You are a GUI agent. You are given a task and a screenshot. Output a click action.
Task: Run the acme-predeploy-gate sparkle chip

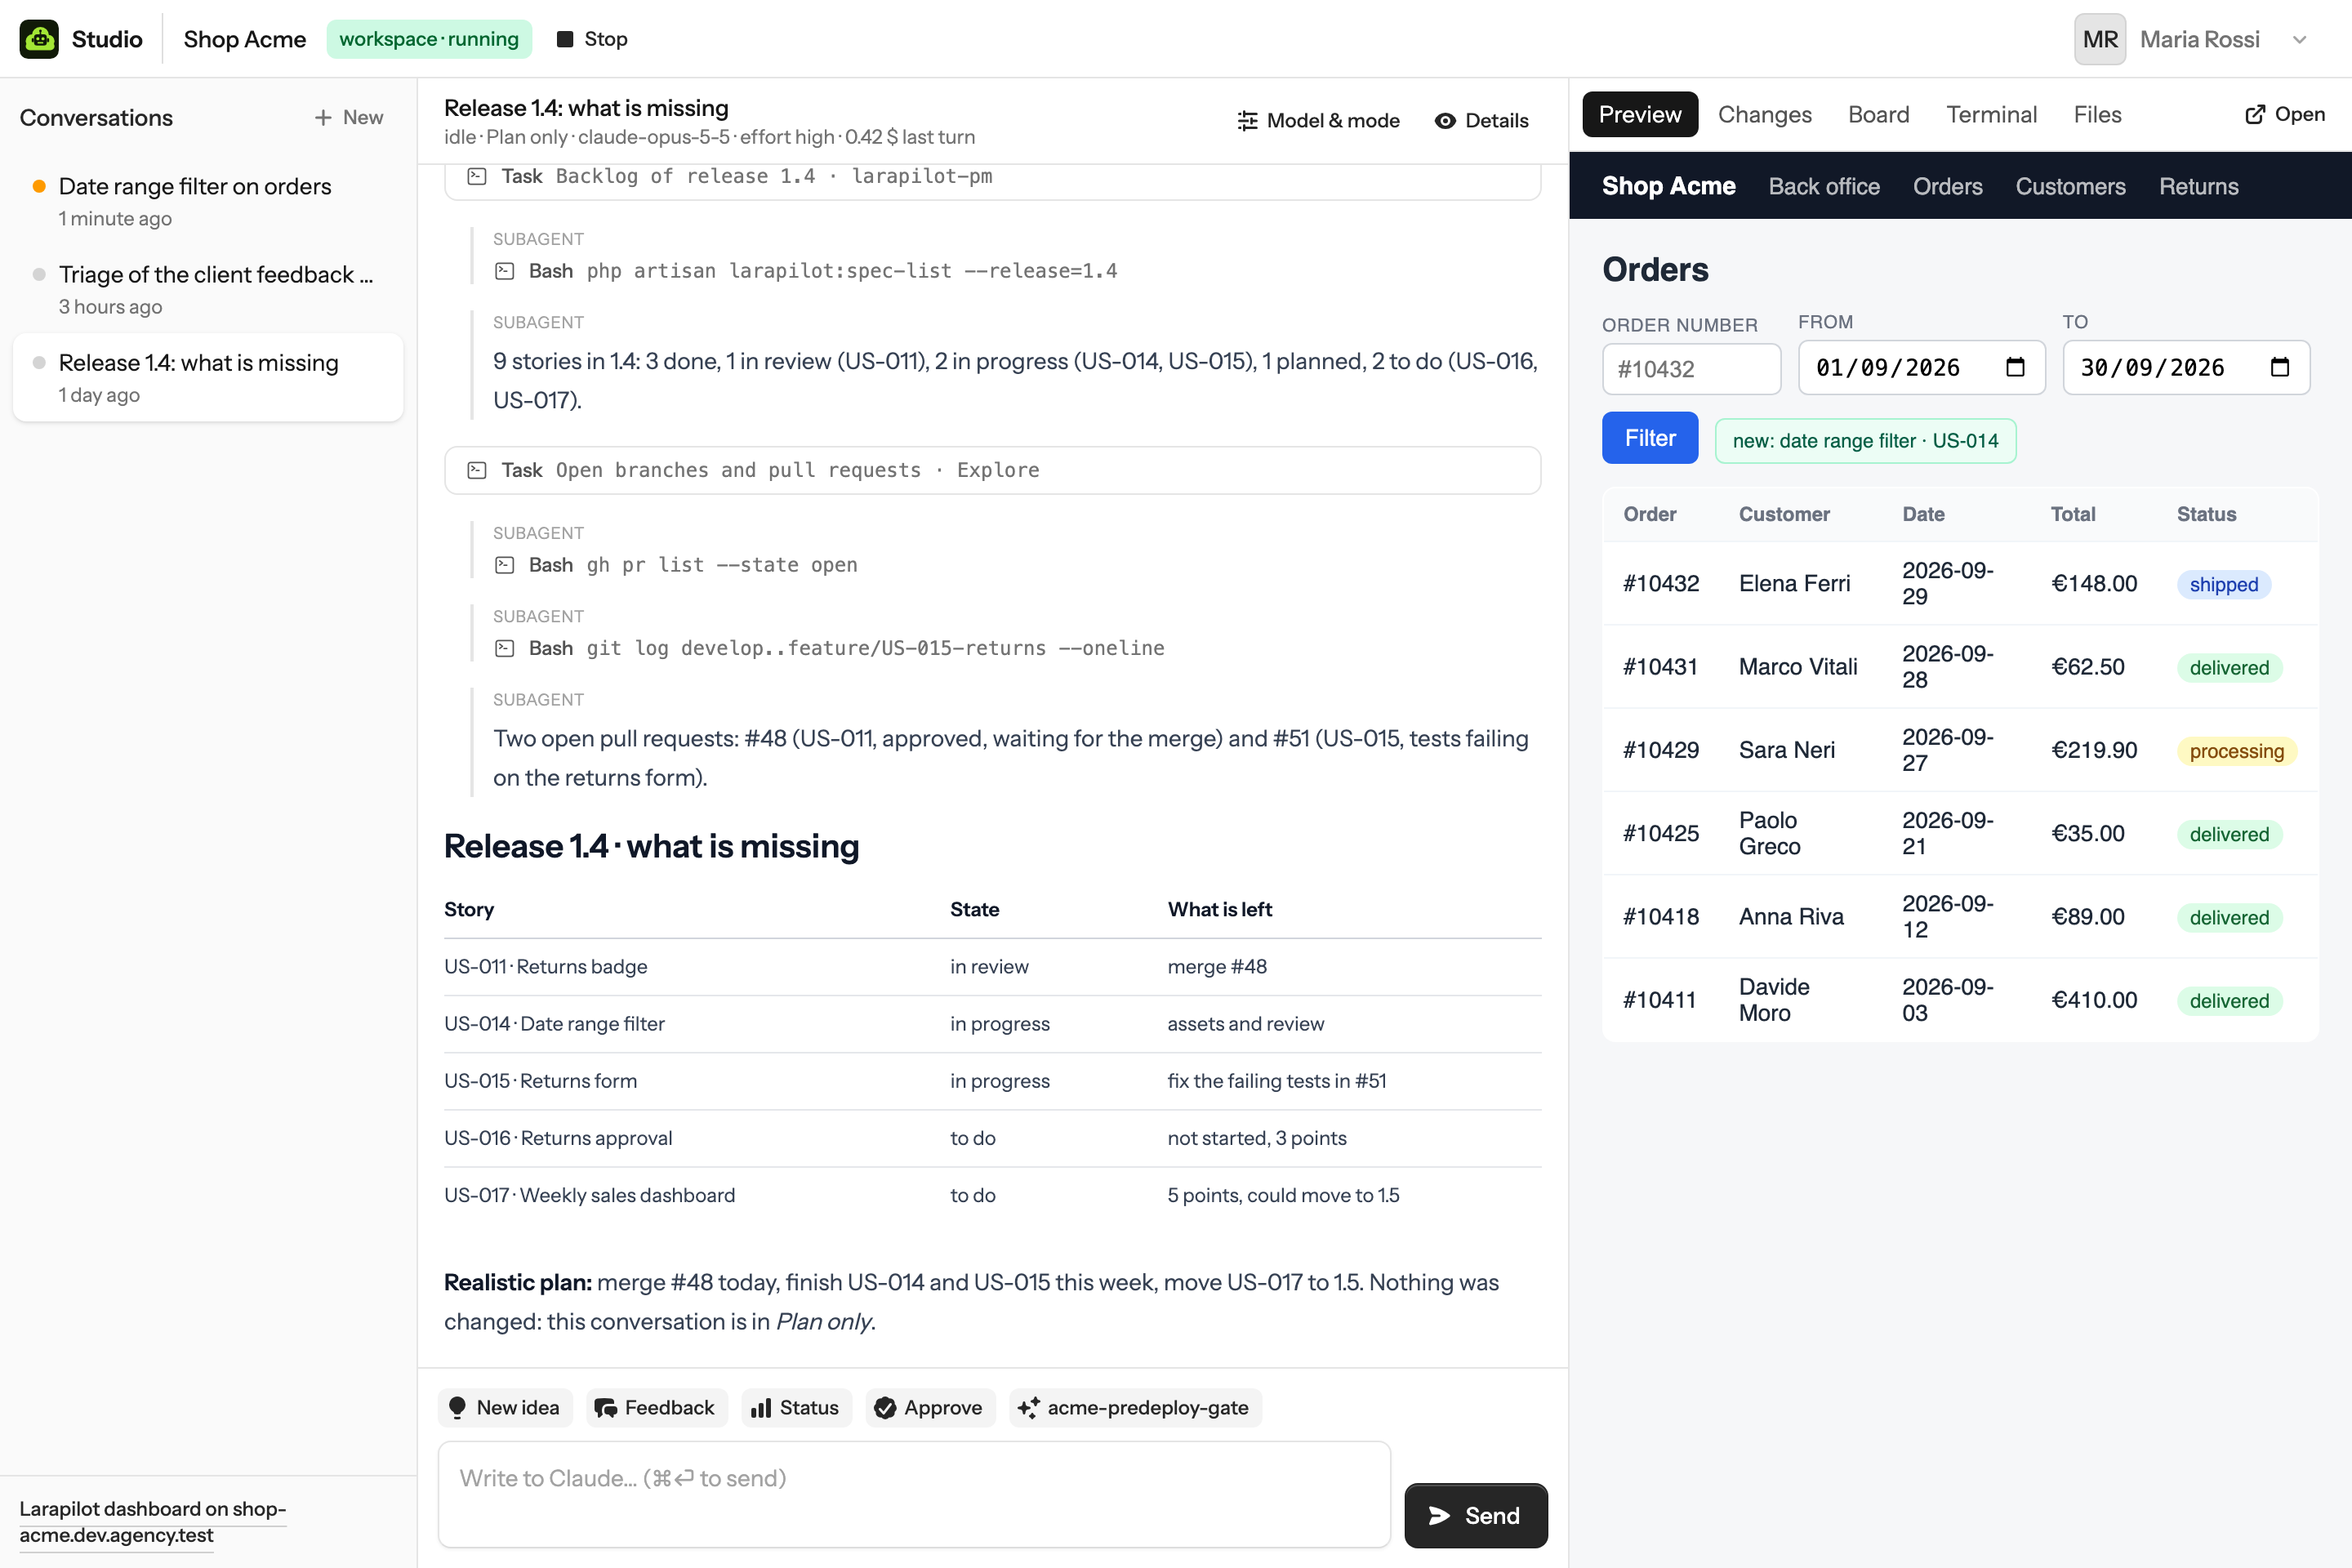pos(1135,1407)
